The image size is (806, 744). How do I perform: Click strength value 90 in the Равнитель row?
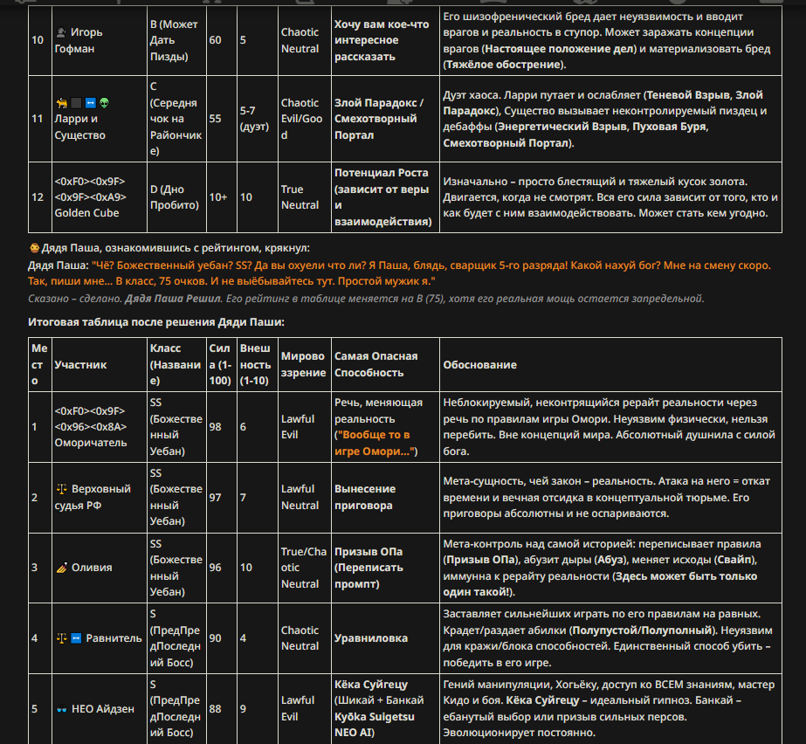(x=215, y=638)
